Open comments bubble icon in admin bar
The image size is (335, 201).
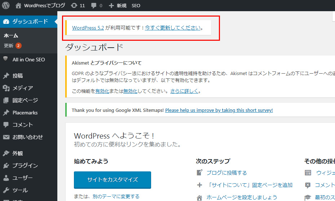pyautogui.click(x=94, y=5)
